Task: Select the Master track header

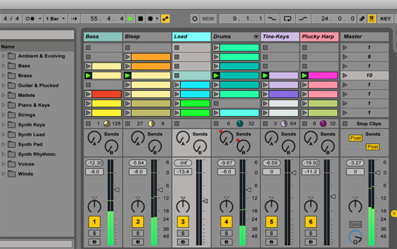Action: click(x=365, y=37)
